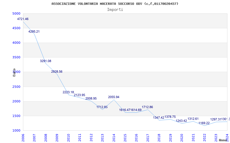Select the 2008.95 data label
230x143 pixels.
tap(91, 98)
